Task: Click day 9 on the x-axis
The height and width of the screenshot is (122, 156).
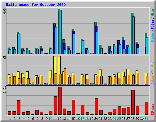Action: 47,119
